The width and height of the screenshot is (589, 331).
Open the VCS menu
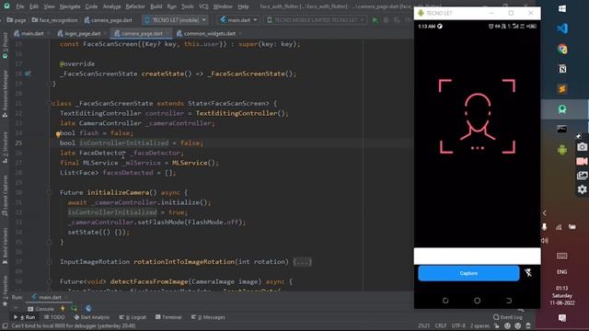[203, 6]
